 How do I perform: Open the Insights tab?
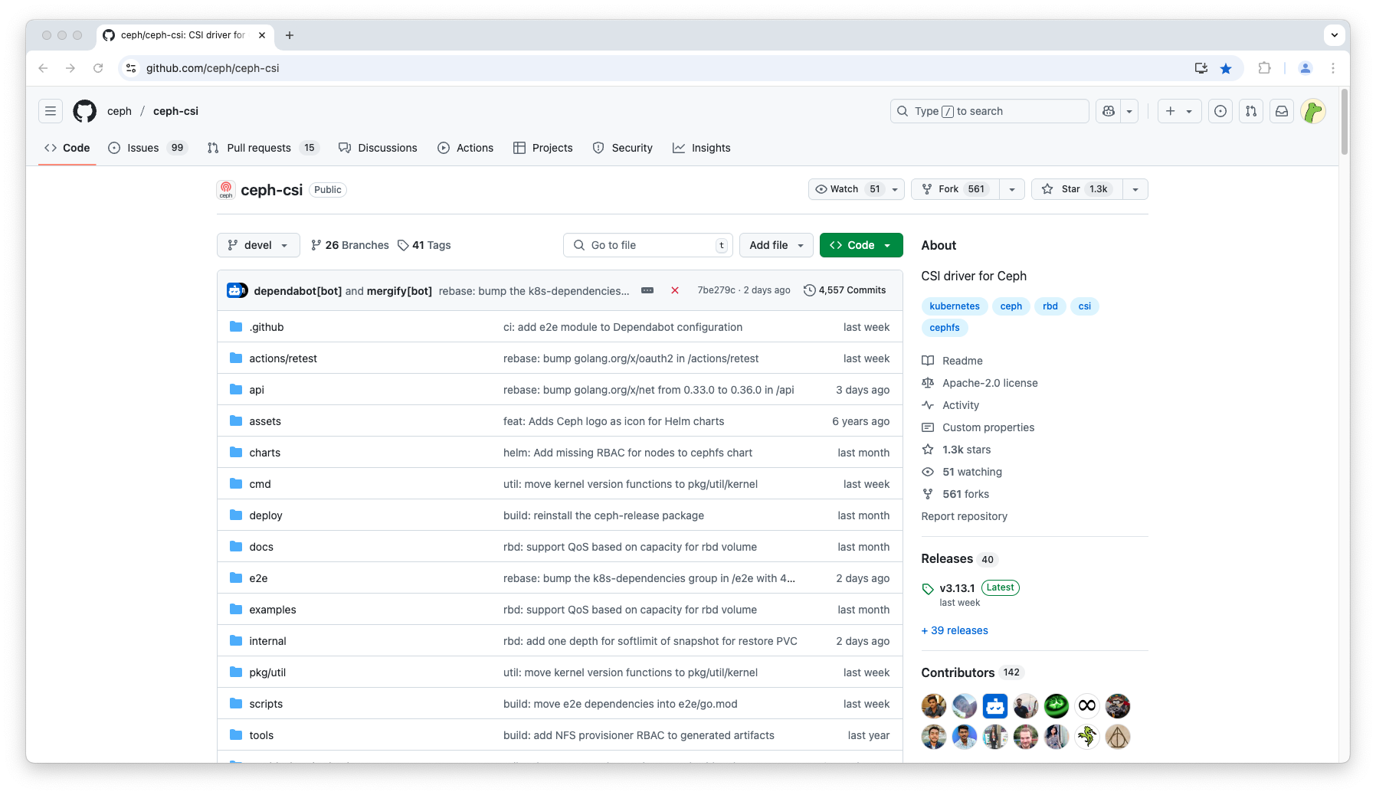(x=701, y=148)
